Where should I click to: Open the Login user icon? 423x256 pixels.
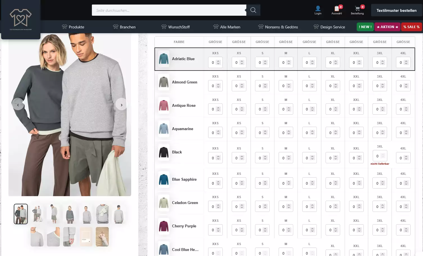tap(318, 8)
